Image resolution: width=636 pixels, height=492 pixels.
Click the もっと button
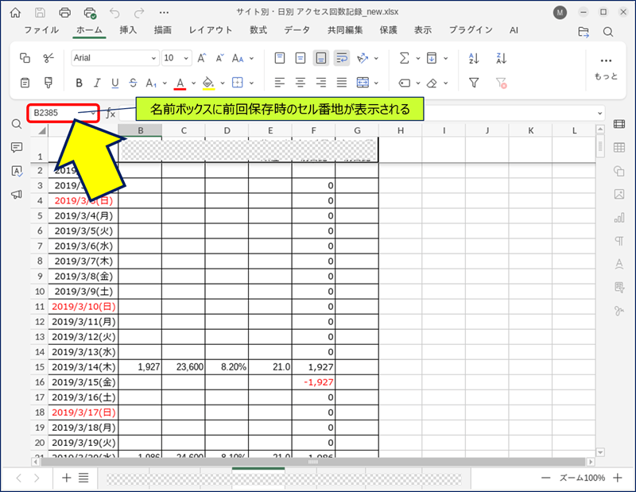point(606,68)
